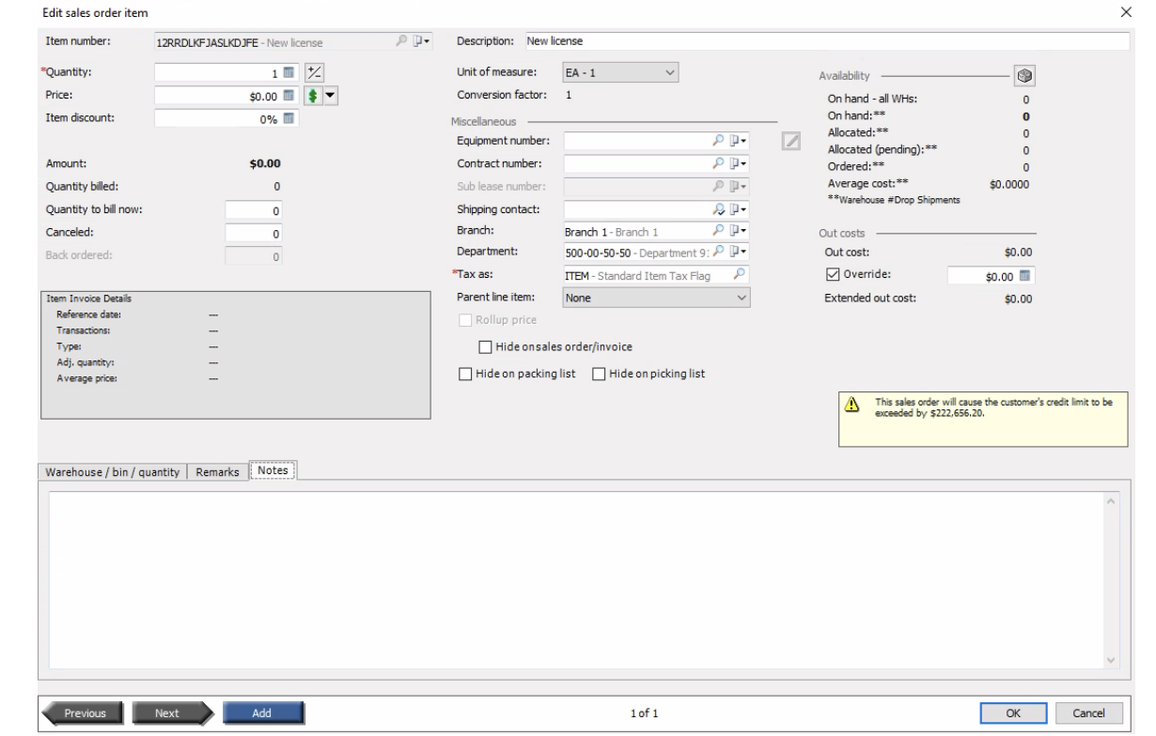
Task: Click the Department lookup magnifier icon
Action: click(719, 252)
